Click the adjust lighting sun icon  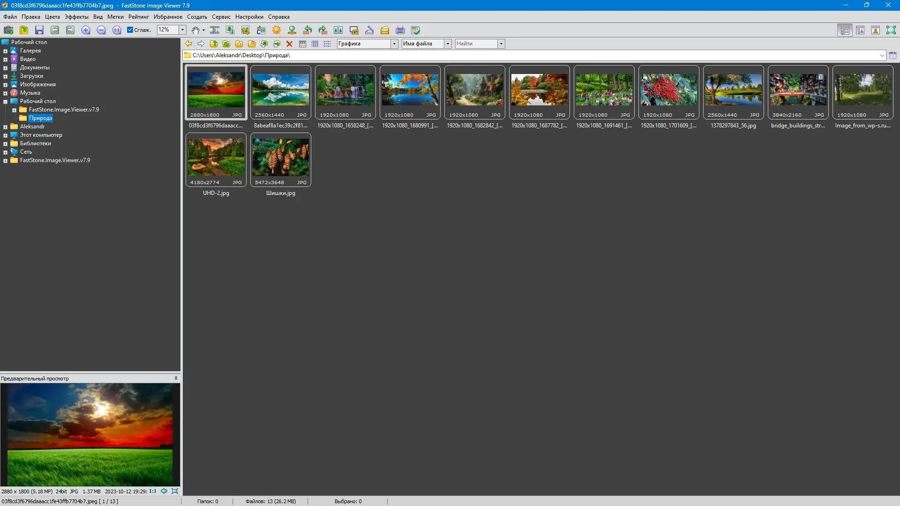pyautogui.click(x=277, y=30)
